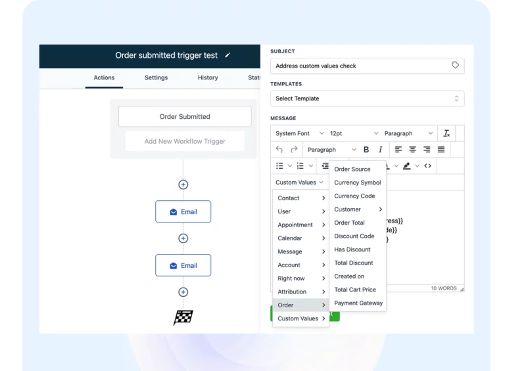Switch to the Actions tab
The width and height of the screenshot is (505, 371).
click(x=104, y=77)
